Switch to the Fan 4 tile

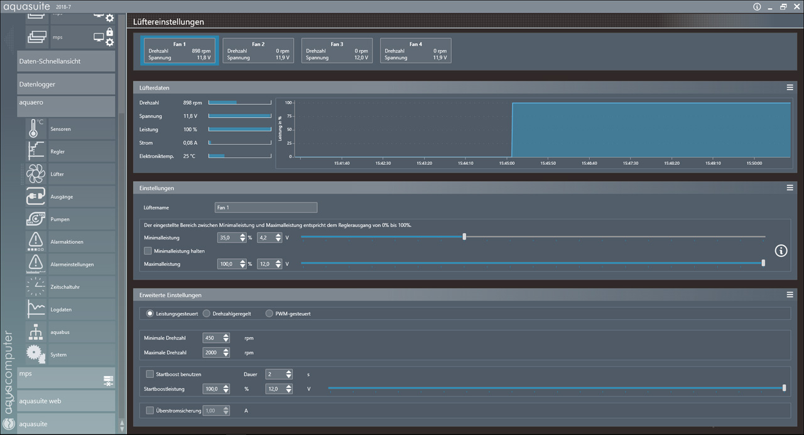click(x=415, y=51)
